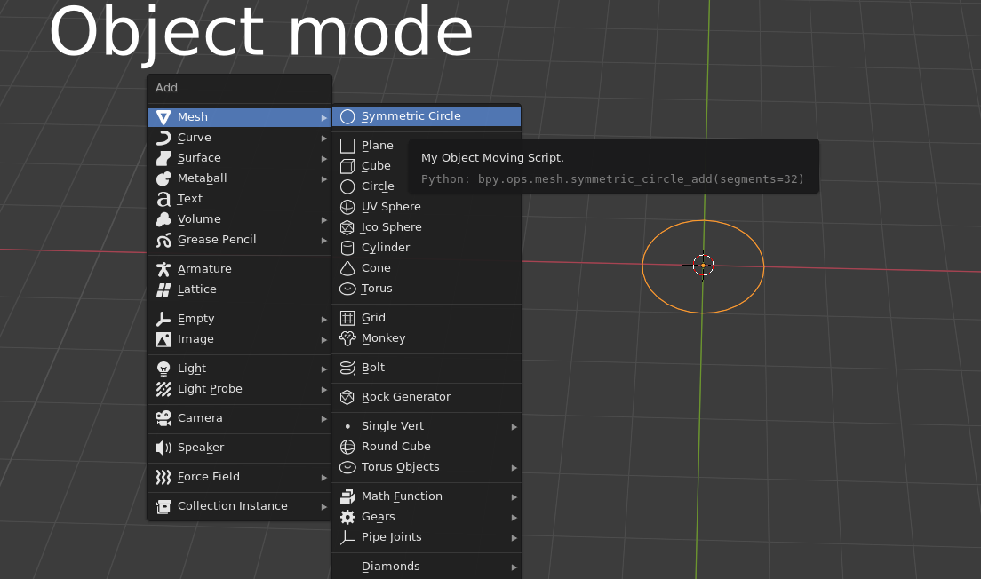This screenshot has width=981, height=579.
Task: Open the Diamonds submenu entry
Action: click(x=427, y=567)
